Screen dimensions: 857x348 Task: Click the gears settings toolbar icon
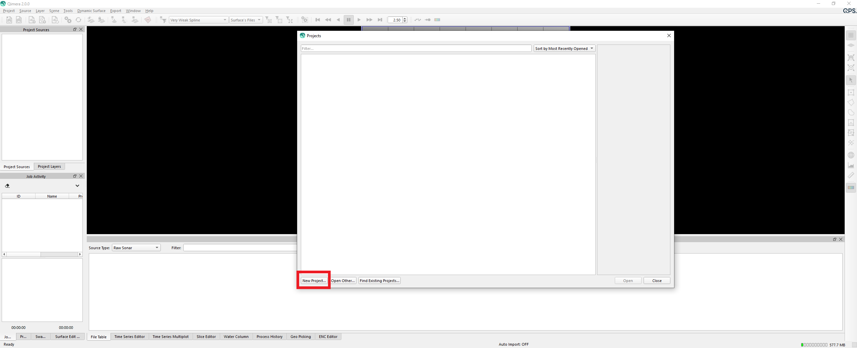(68, 20)
